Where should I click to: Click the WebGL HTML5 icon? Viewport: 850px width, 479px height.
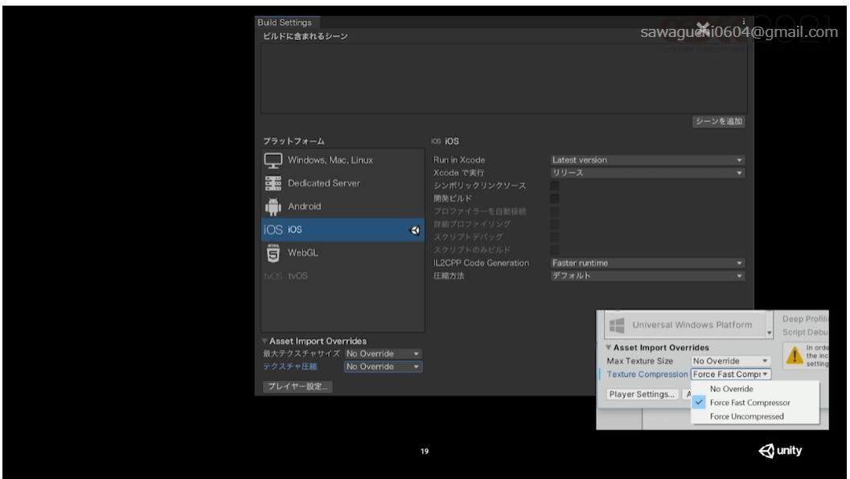pos(273,253)
